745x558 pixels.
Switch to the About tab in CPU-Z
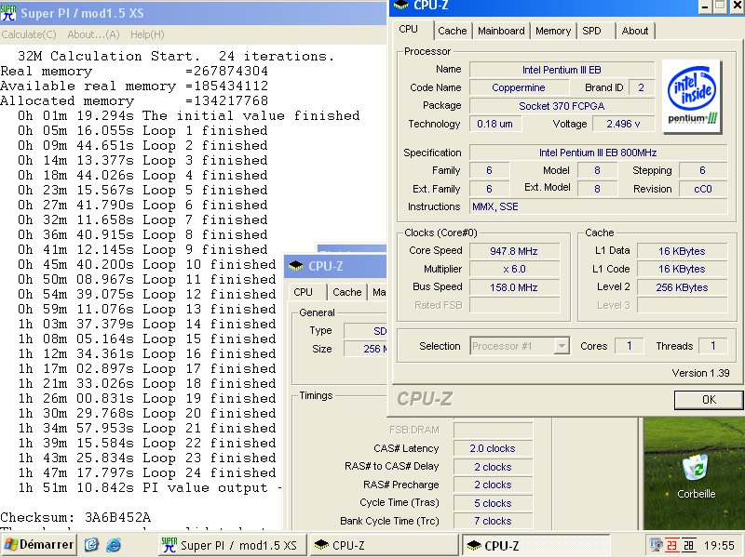pos(635,31)
